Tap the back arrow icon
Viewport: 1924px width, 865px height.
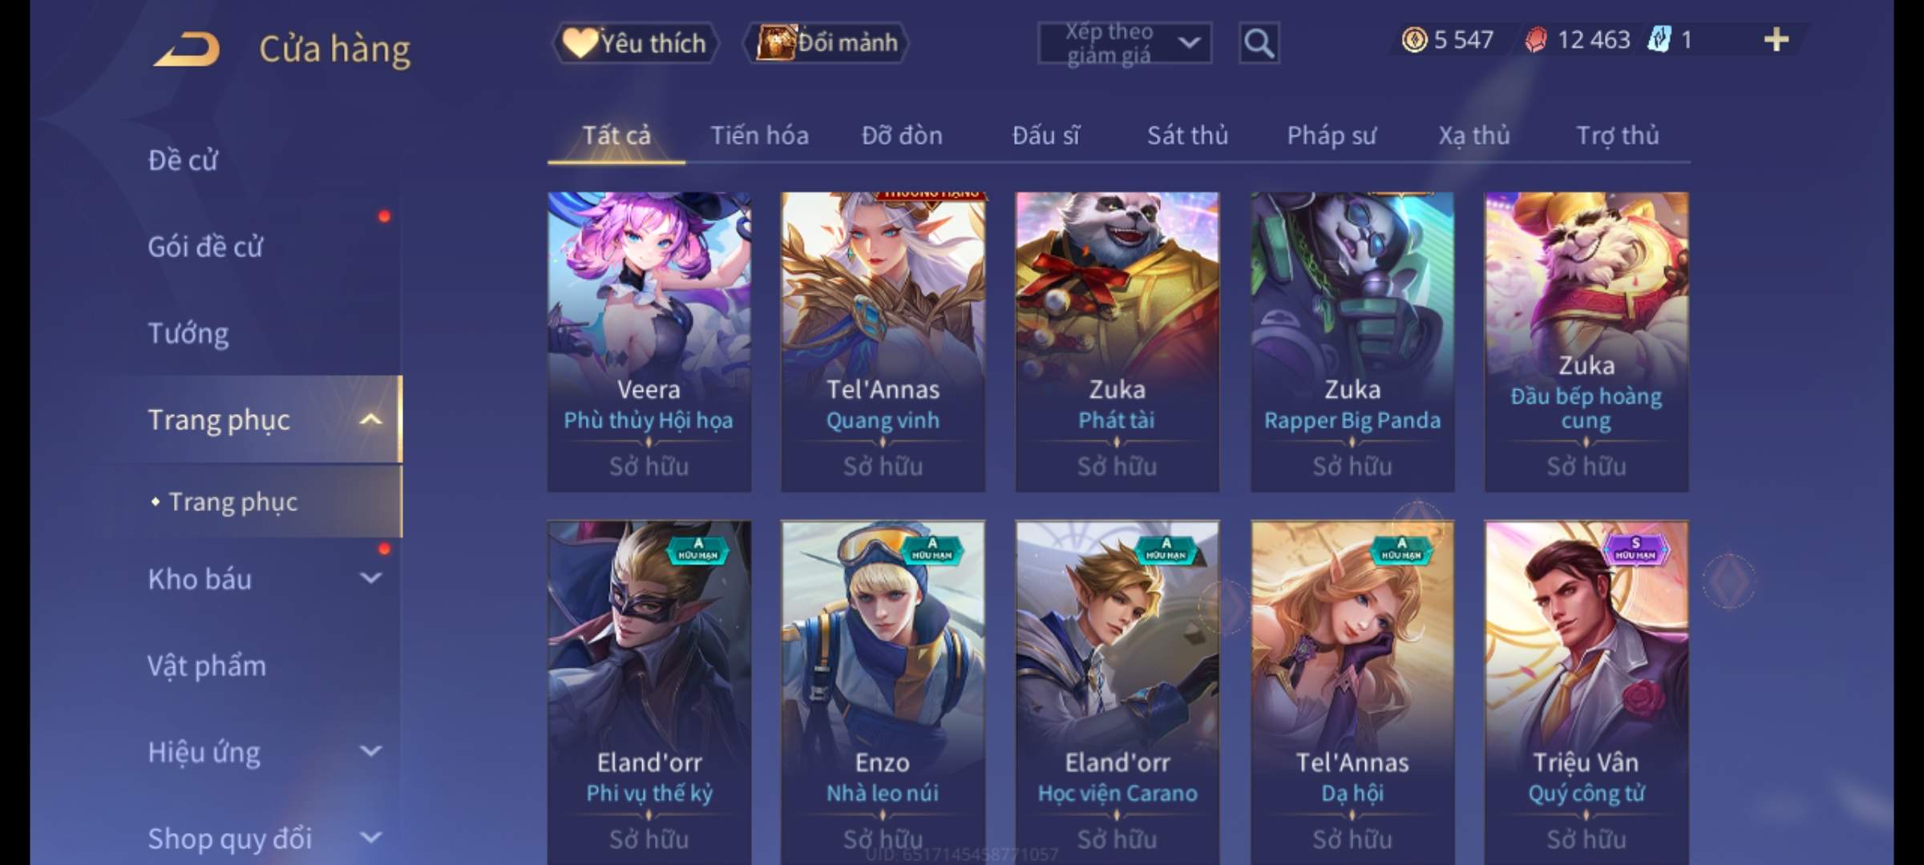pyautogui.click(x=187, y=50)
